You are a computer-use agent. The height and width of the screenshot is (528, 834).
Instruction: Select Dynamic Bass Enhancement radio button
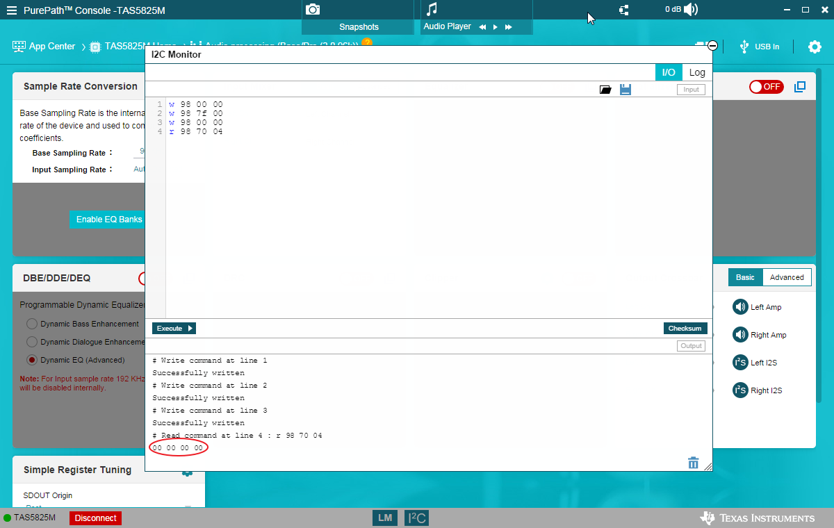(32, 324)
